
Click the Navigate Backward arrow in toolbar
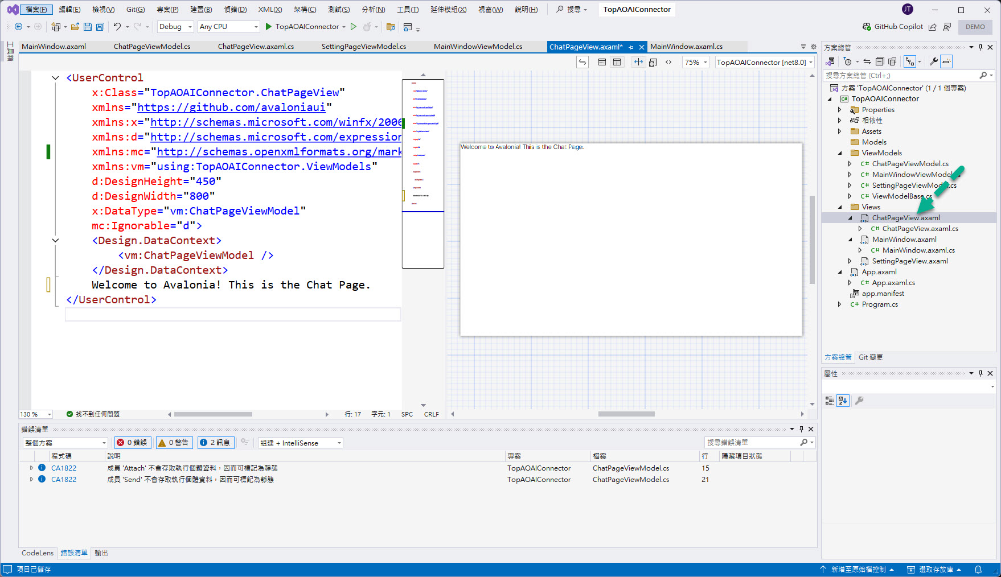(18, 27)
